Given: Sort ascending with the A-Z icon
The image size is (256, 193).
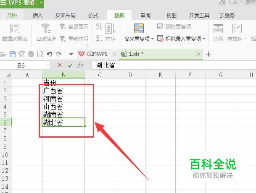Looking at the screenshot, I should [99, 26].
